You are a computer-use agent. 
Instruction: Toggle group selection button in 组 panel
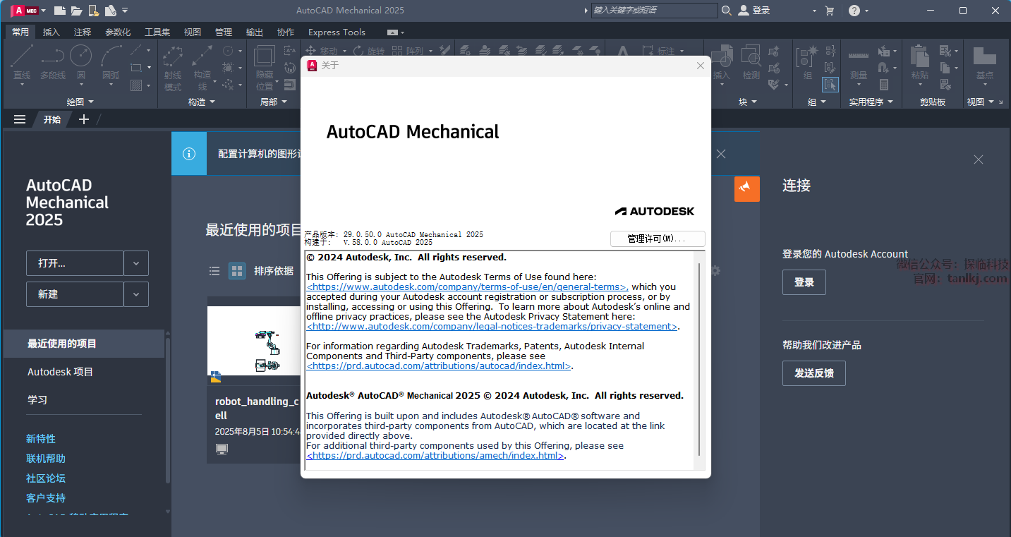coord(830,85)
